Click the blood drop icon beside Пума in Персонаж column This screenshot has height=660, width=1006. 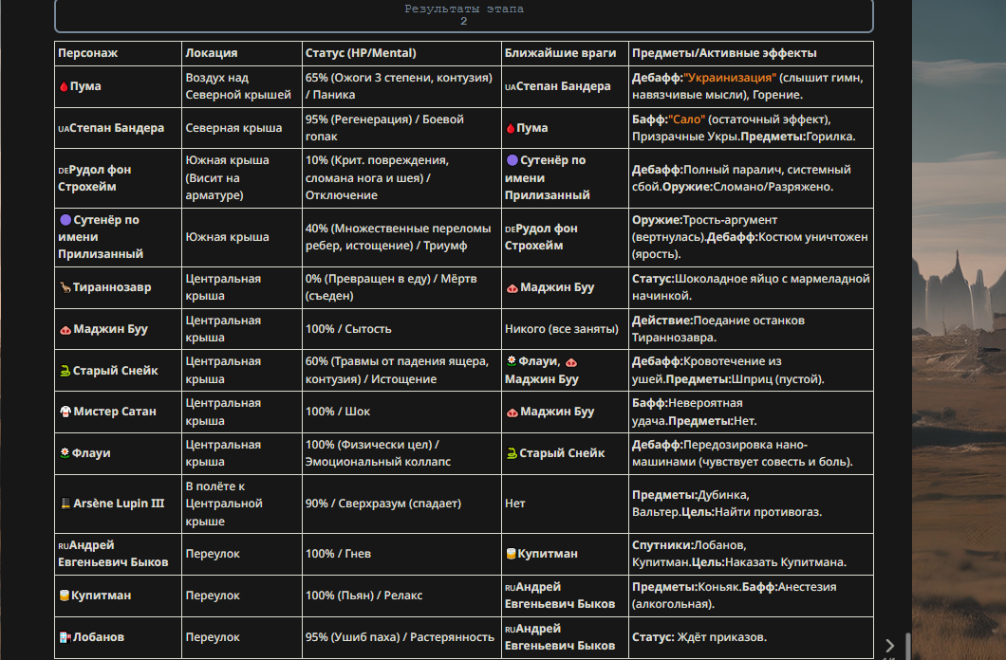coord(64,86)
